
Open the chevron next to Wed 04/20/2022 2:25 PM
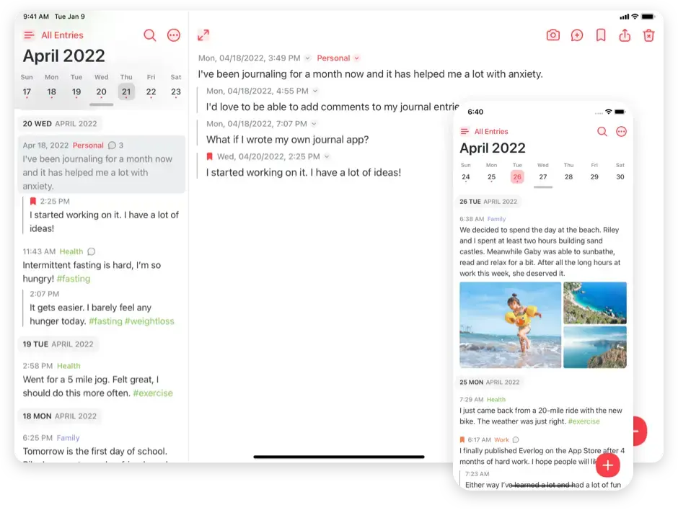[327, 156]
